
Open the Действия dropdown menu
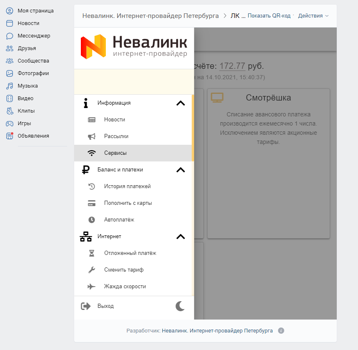pos(313,16)
